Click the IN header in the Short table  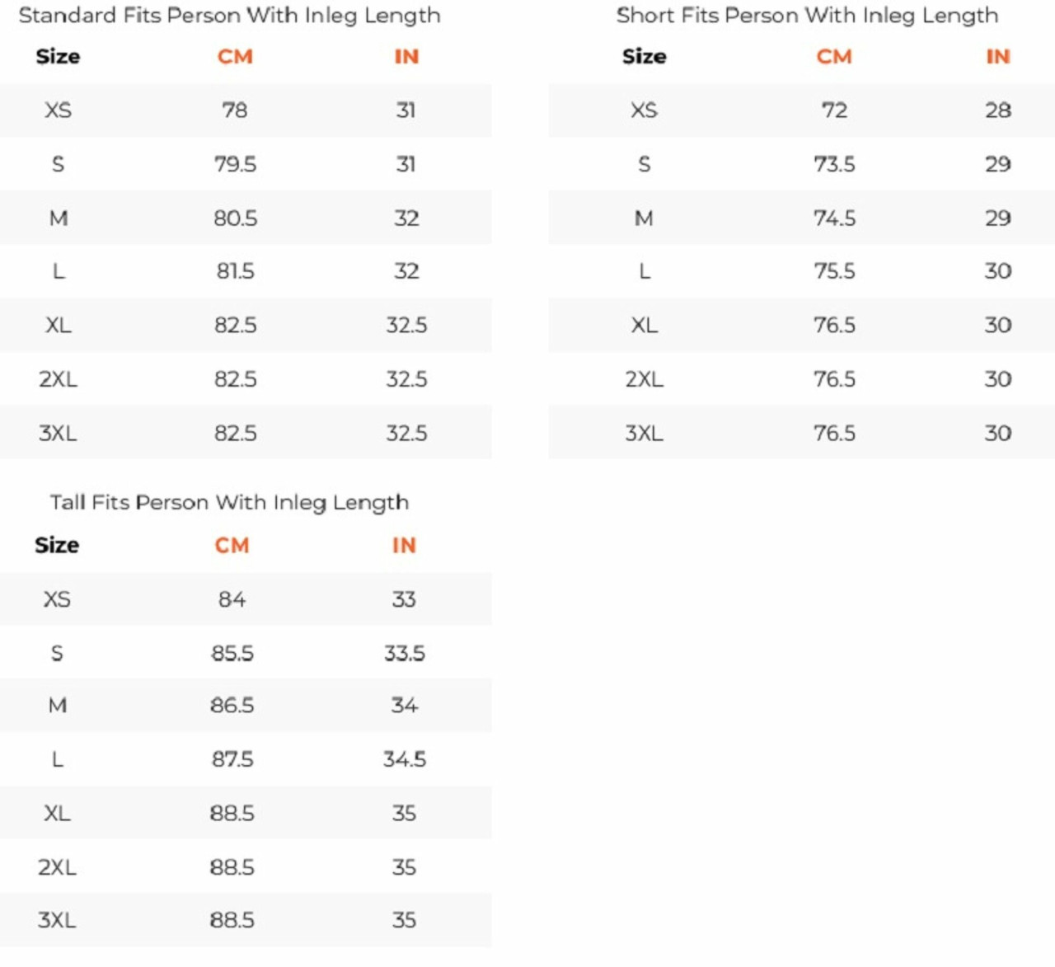coord(997,57)
